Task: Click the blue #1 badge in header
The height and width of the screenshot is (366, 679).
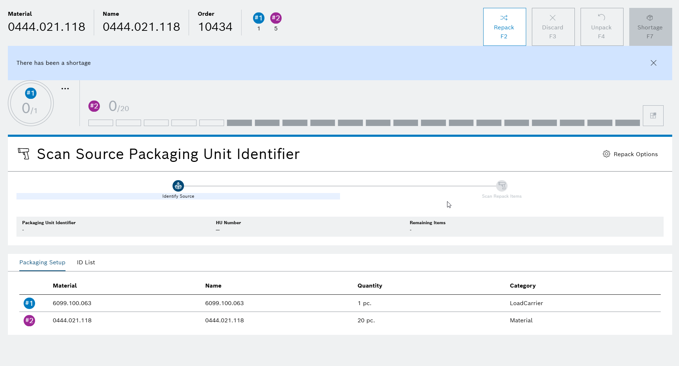Action: point(258,18)
